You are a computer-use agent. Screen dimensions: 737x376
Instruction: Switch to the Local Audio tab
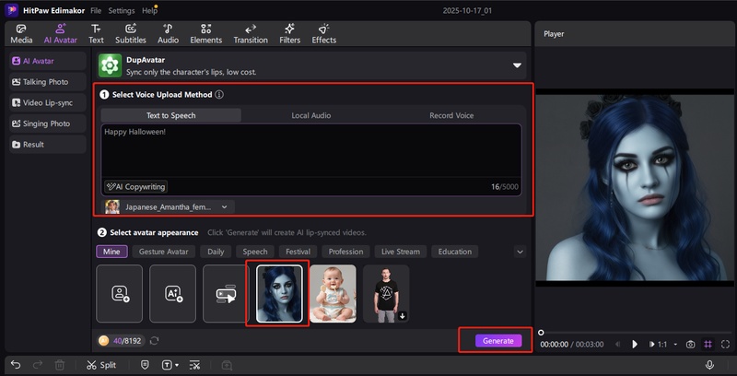point(310,115)
